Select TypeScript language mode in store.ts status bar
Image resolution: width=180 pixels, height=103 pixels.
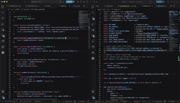tap(68, 101)
